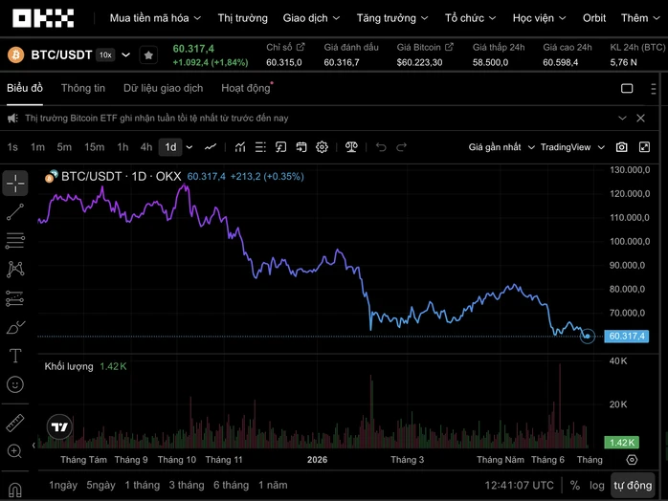Viewport: 668px width, 501px height.
Task: Open the BTC/USDT pair selector dropdown
Action: click(125, 54)
